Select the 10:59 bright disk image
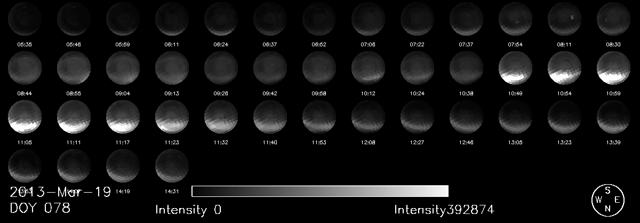Viewport: 640px width, 223px height. click(613, 68)
